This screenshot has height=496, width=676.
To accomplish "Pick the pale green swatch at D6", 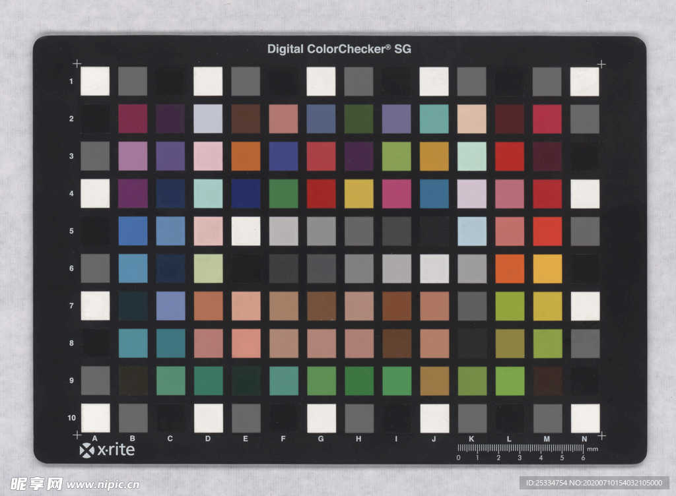I will pos(208,268).
